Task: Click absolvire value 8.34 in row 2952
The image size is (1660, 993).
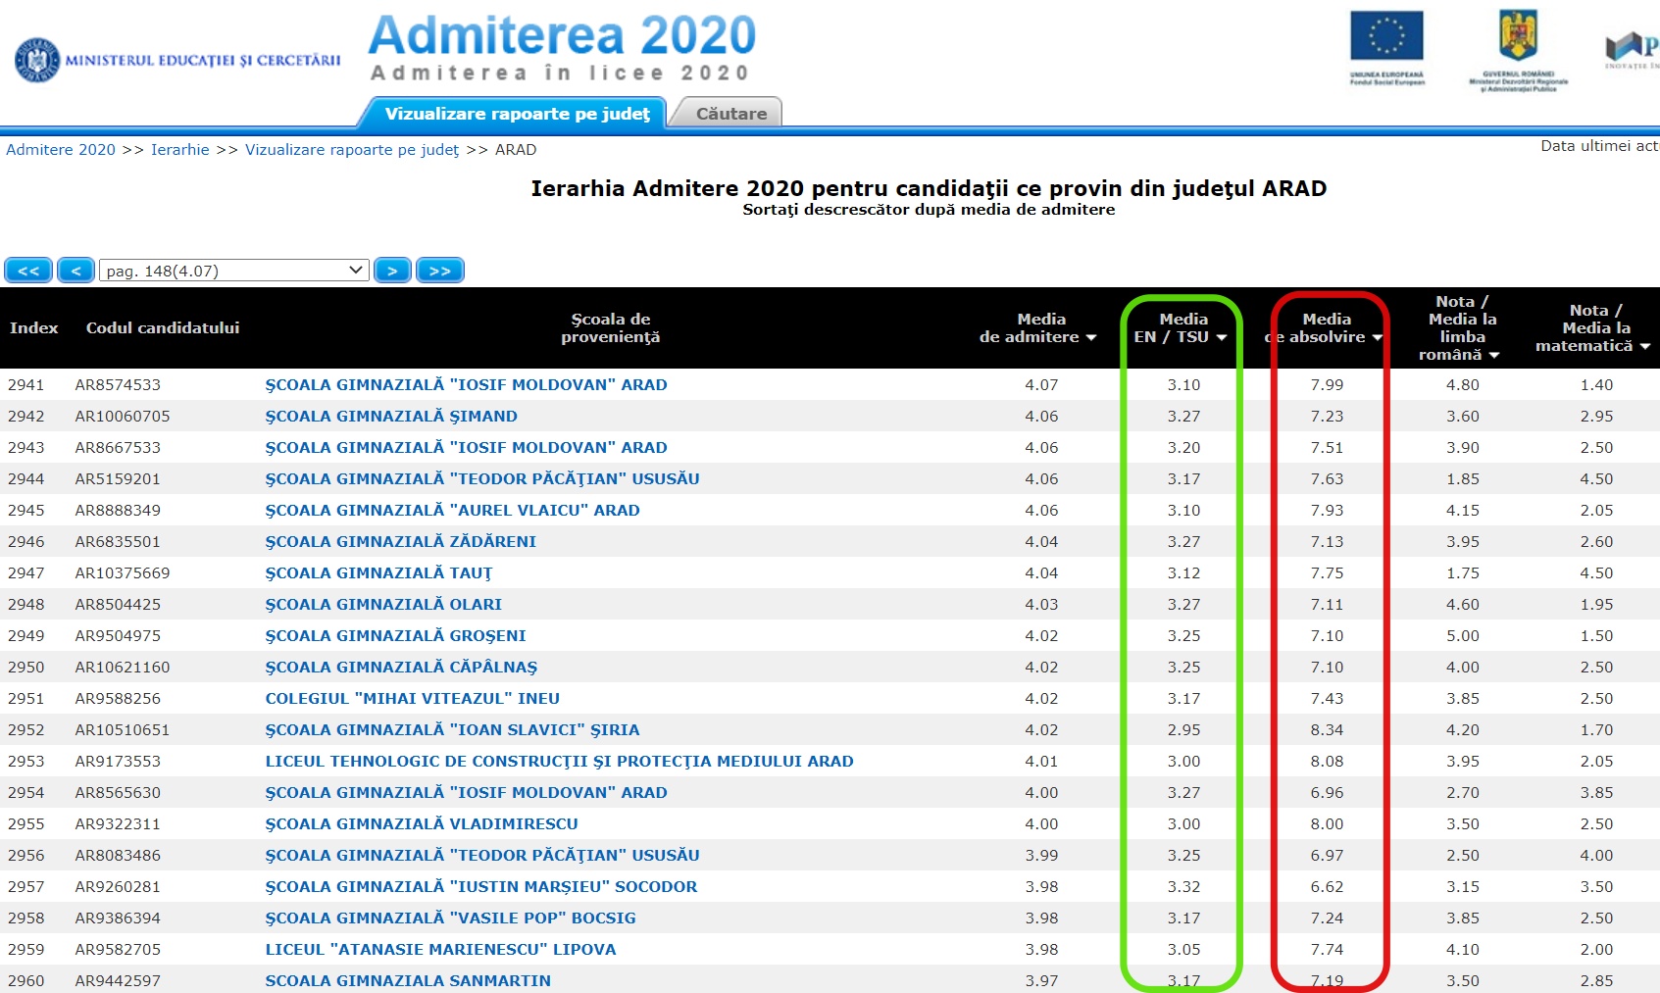Action: [1327, 729]
